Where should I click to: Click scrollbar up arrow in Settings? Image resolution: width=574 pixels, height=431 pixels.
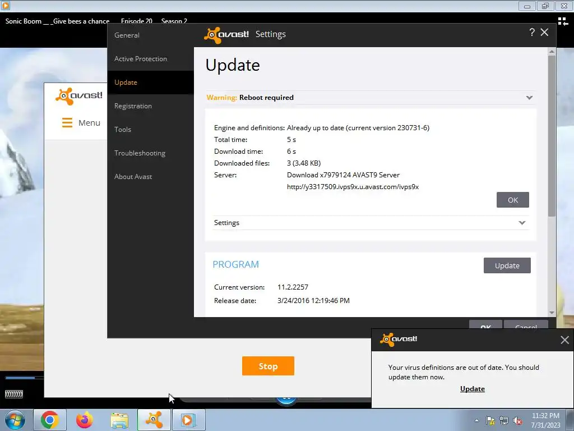(552, 52)
